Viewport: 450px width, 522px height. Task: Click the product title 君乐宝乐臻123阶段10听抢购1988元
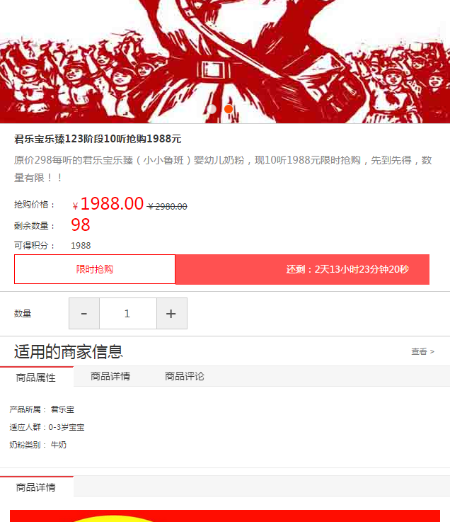click(x=98, y=139)
